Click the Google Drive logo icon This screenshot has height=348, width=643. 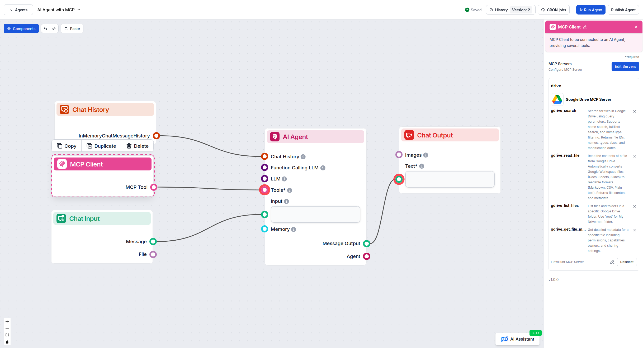[x=557, y=99]
